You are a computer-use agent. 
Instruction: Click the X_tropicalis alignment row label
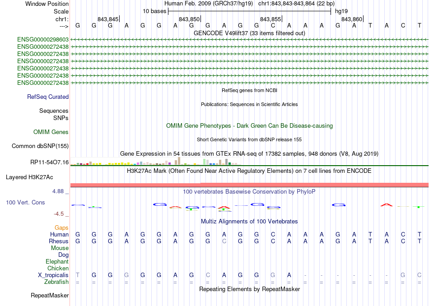(53, 275)
